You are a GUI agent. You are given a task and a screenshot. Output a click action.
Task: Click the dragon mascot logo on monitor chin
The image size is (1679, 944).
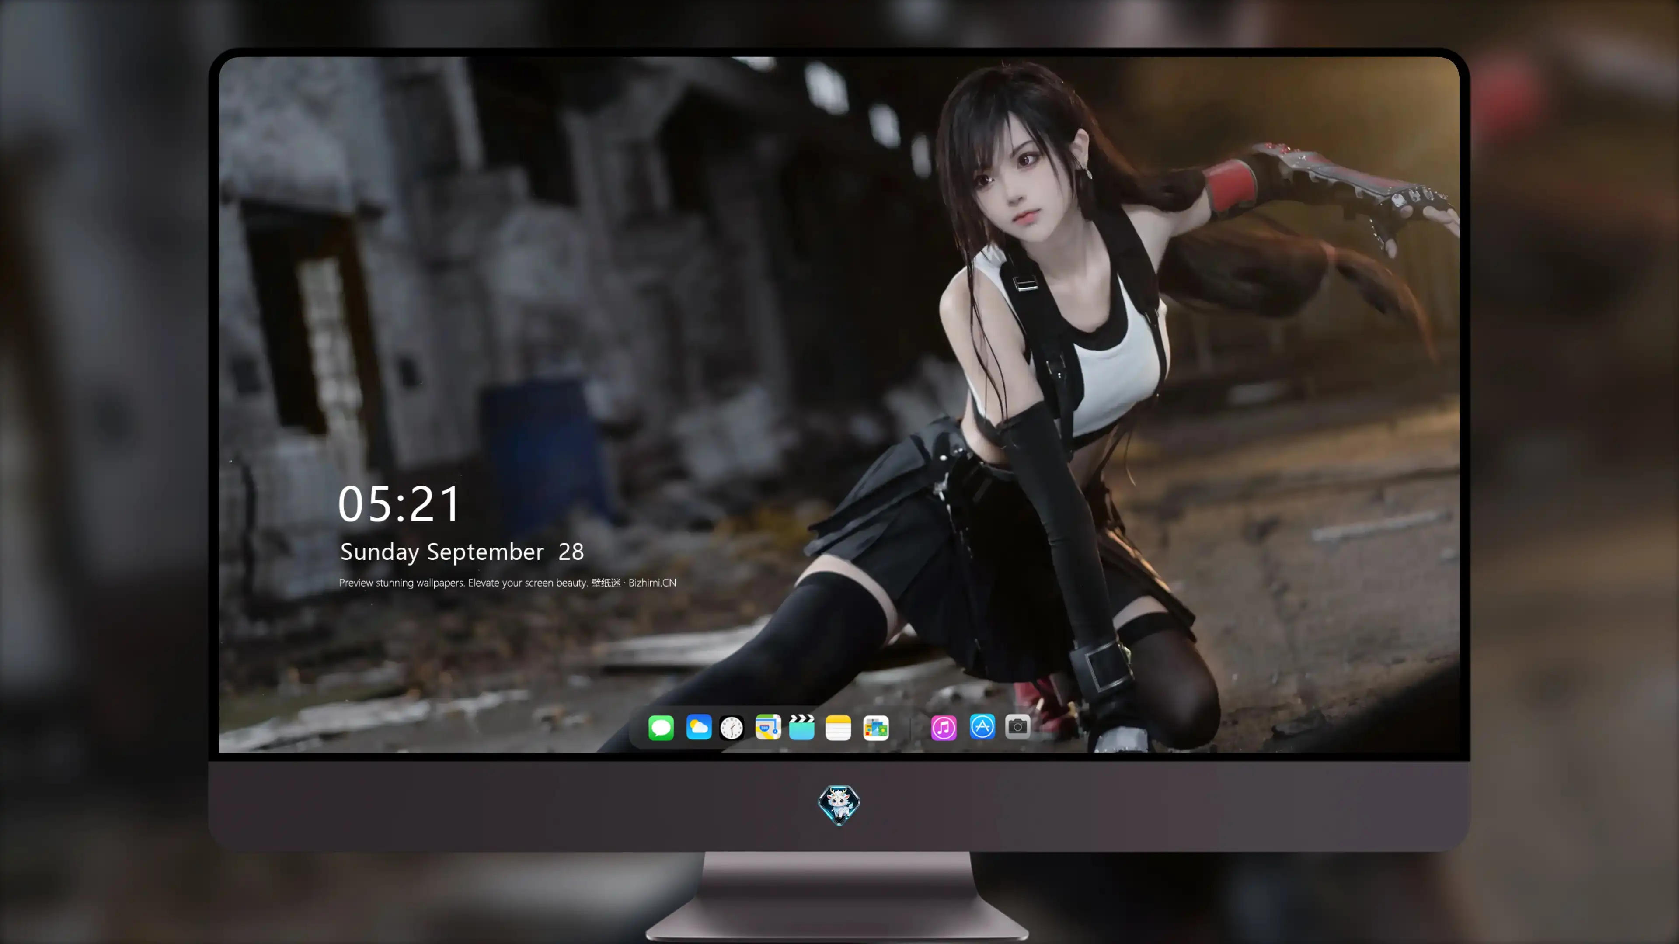point(839,805)
